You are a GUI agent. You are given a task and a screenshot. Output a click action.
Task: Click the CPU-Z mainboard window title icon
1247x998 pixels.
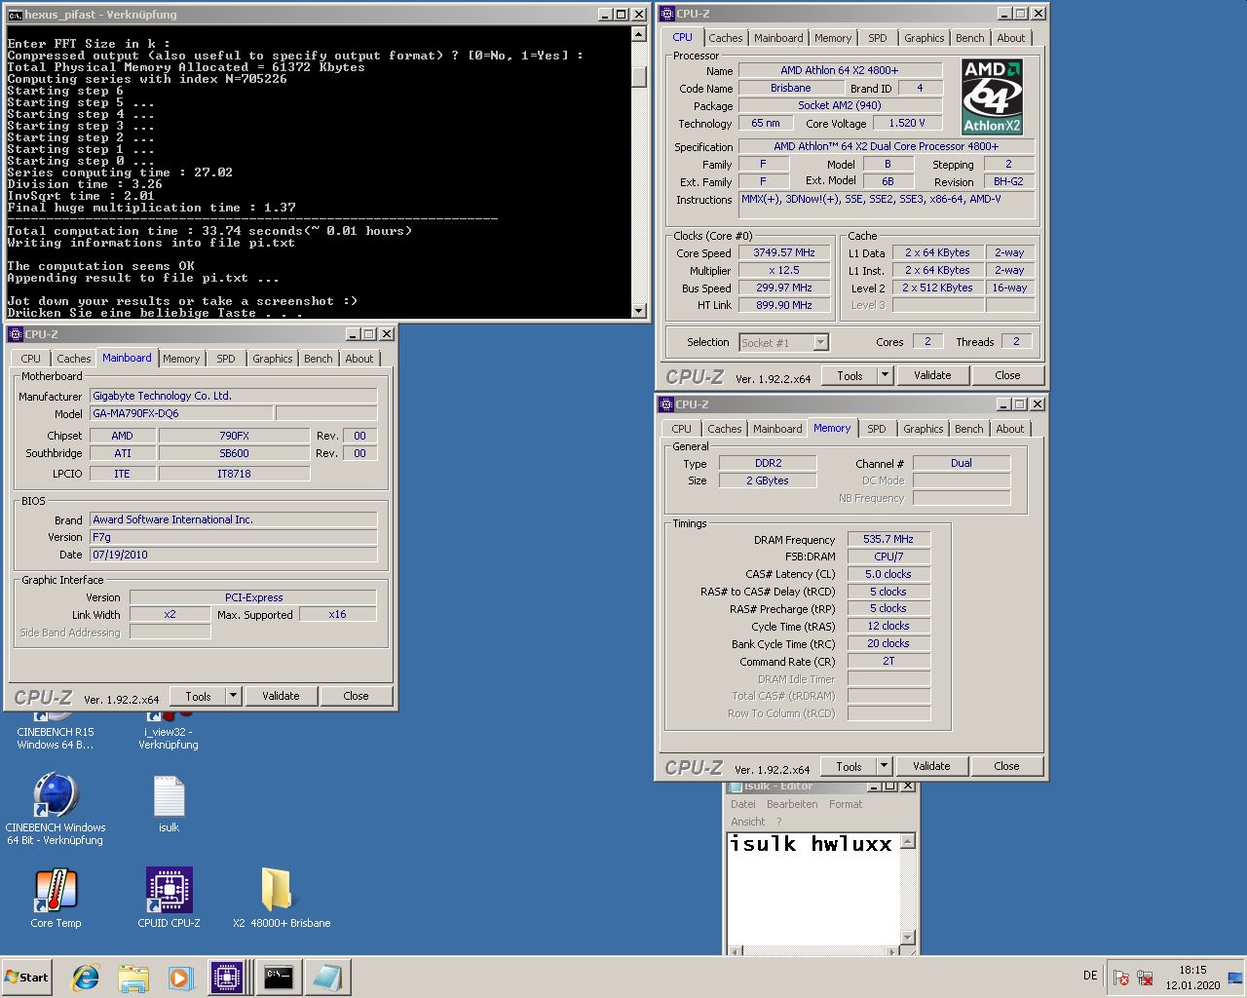coord(15,334)
